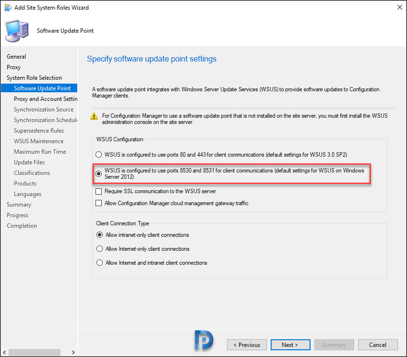The width and height of the screenshot is (407, 357).
Task: Choose Allow Internet-only client connections
Action: (99, 249)
